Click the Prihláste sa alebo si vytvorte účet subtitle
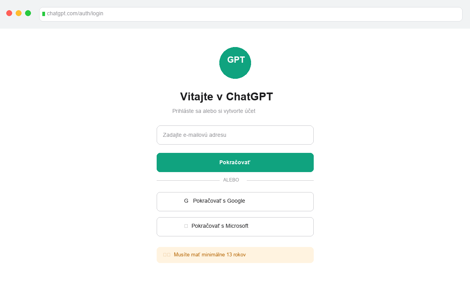Screen dimensions: 470x294 tap(214, 111)
